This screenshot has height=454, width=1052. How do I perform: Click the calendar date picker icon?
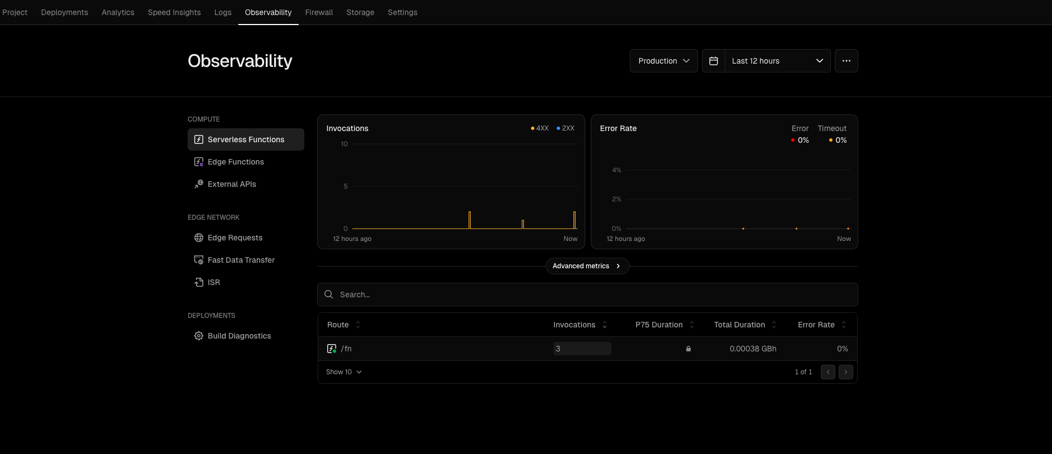coord(714,61)
